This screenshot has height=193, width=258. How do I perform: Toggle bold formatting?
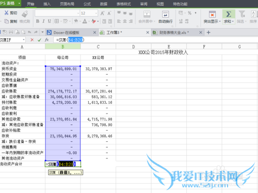coord(38,21)
